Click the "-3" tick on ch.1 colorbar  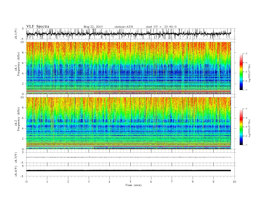(246, 54)
